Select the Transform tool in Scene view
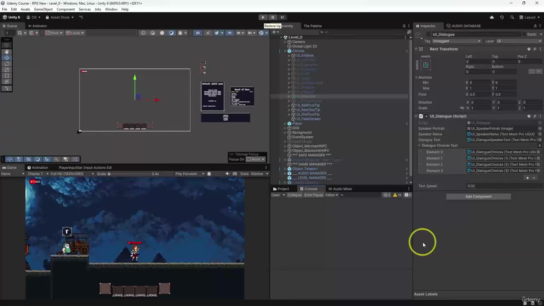Image resolution: width=544 pixels, height=306 pixels. [x=7, y=82]
